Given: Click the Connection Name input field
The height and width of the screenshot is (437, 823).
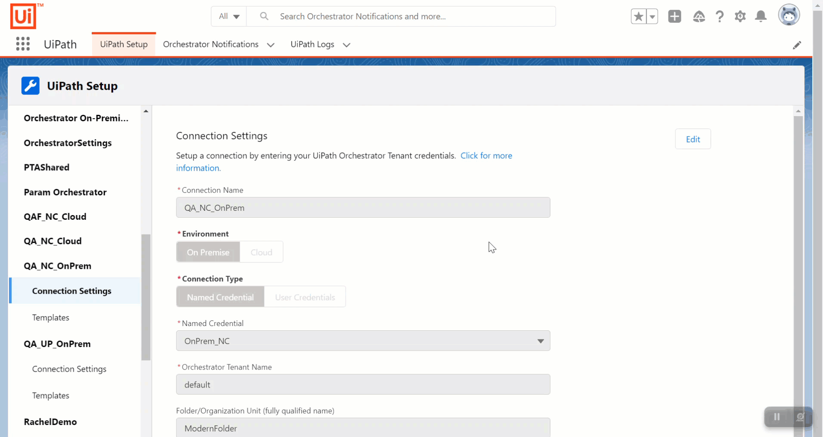Looking at the screenshot, I should tap(363, 208).
